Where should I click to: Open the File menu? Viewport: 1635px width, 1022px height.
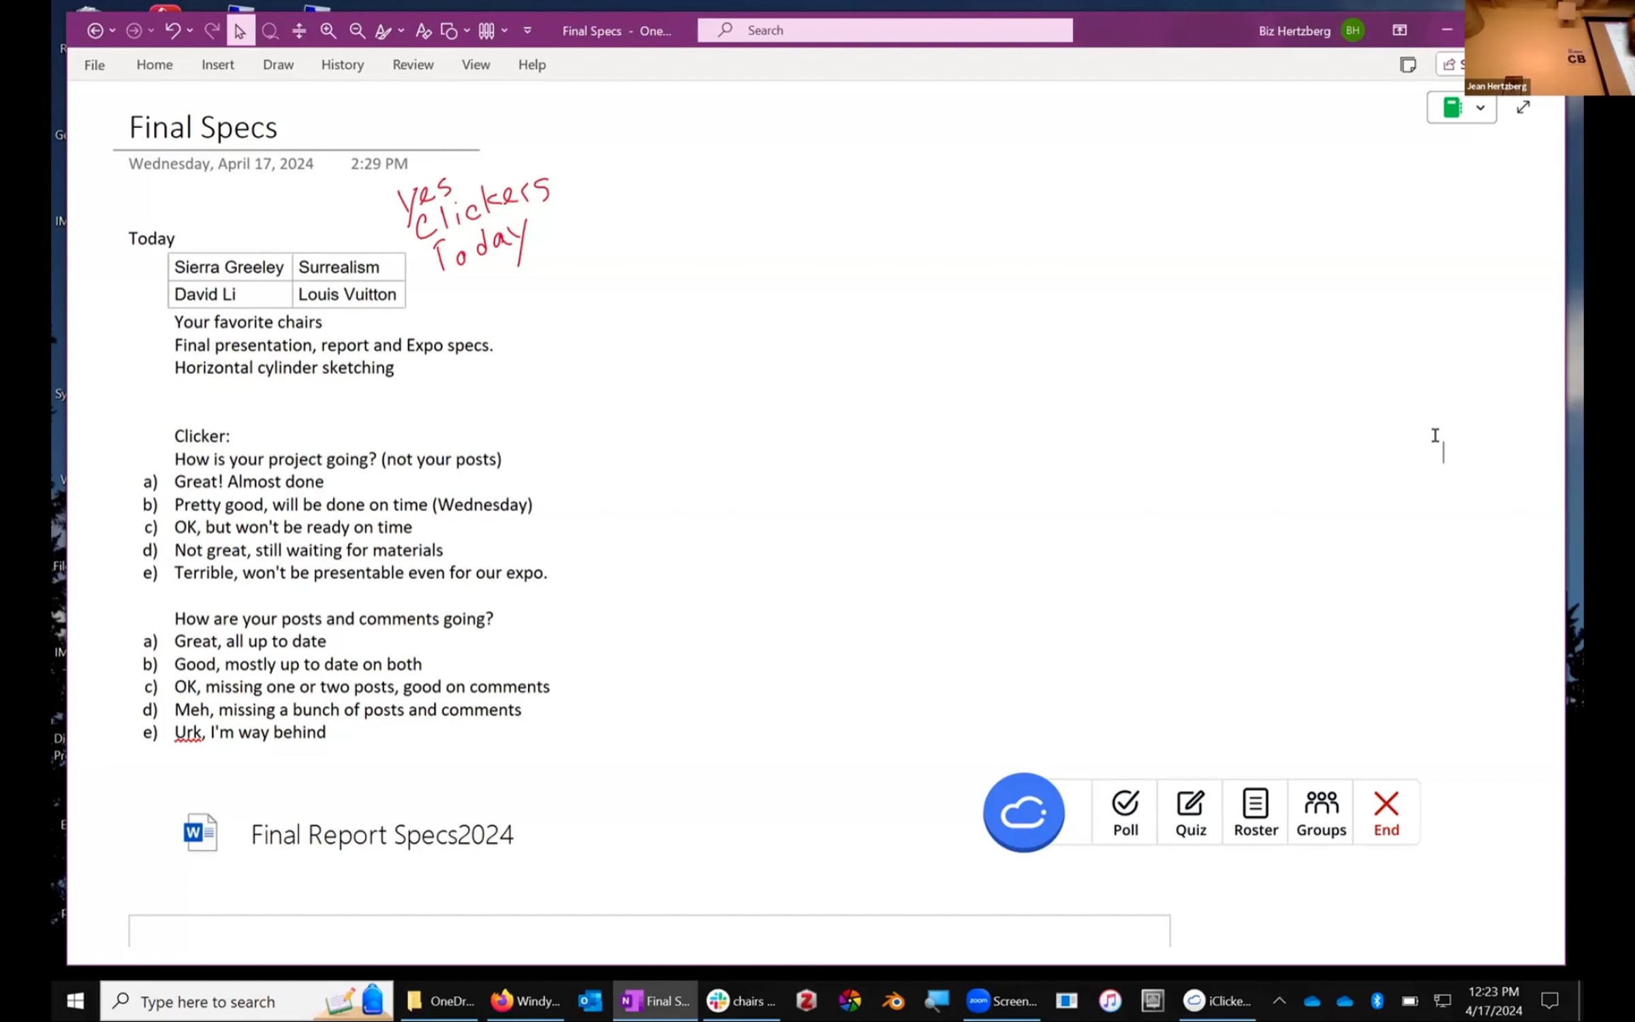tap(95, 65)
